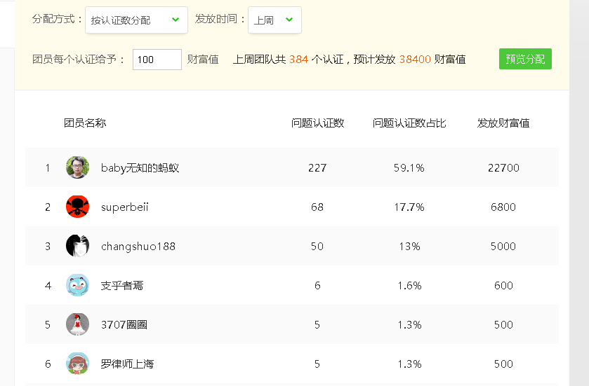589x386 pixels.
Task: Open superbeii member name link
Action: point(125,207)
